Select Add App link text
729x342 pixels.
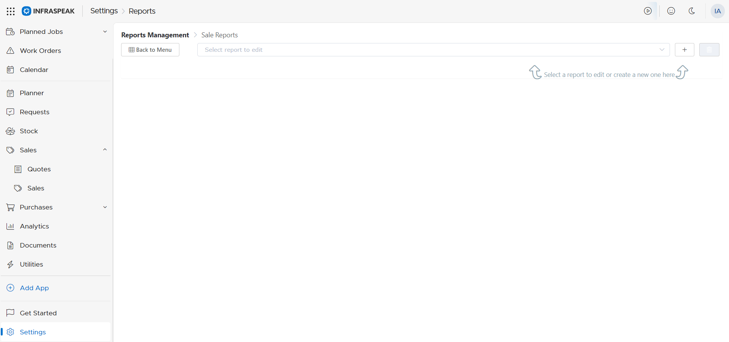pyautogui.click(x=34, y=288)
